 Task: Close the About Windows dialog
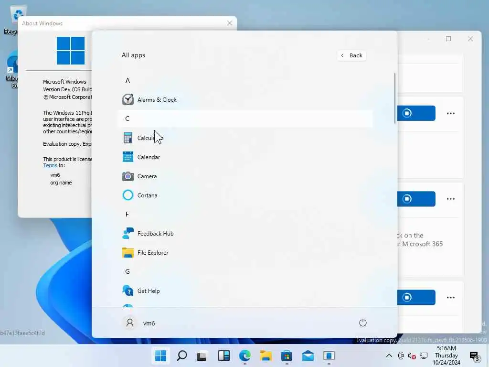click(x=230, y=23)
